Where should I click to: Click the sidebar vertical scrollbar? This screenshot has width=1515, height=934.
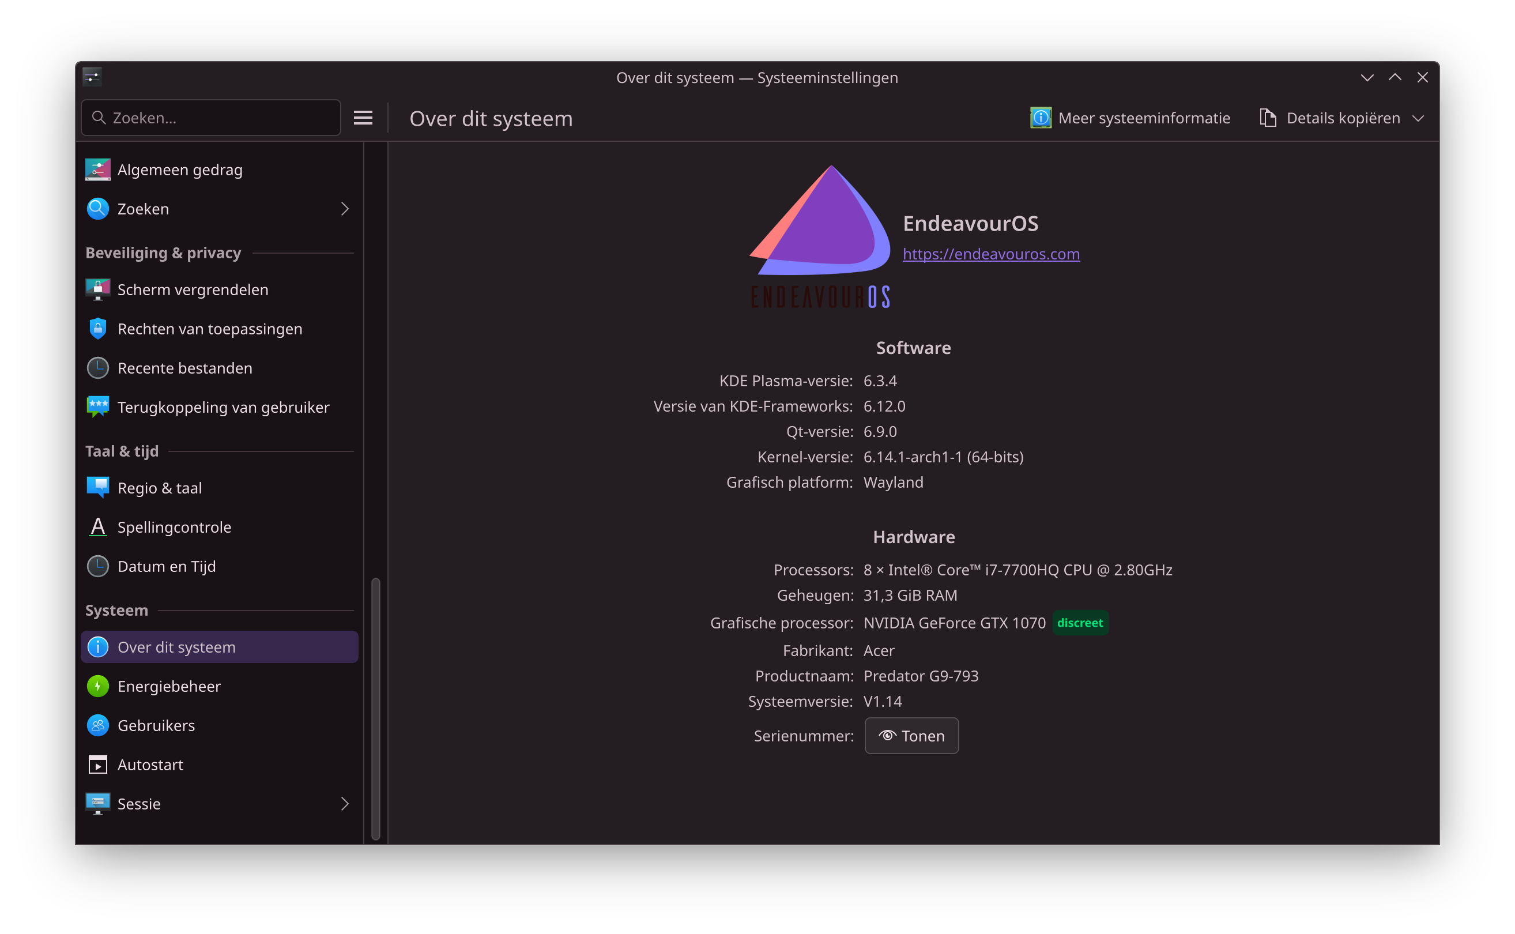pos(375,709)
